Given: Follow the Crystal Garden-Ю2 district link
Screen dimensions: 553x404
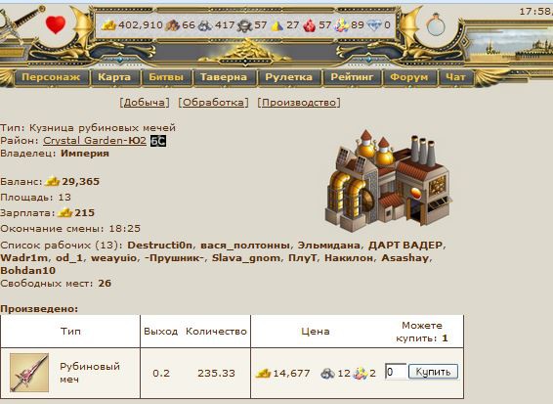Looking at the screenshot, I should (x=95, y=141).
